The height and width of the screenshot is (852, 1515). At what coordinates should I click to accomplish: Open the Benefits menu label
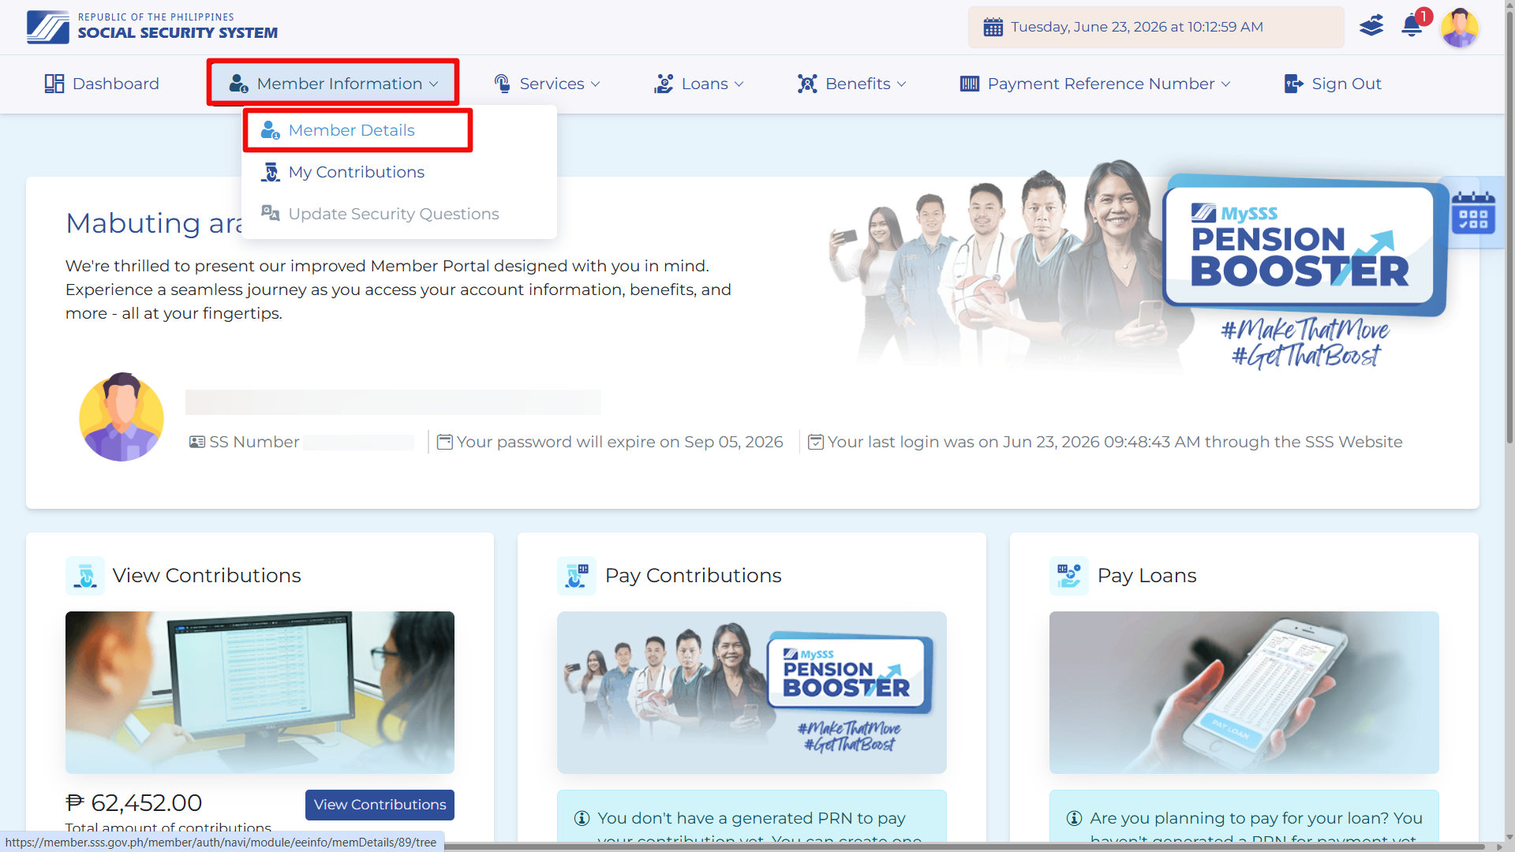coord(858,84)
